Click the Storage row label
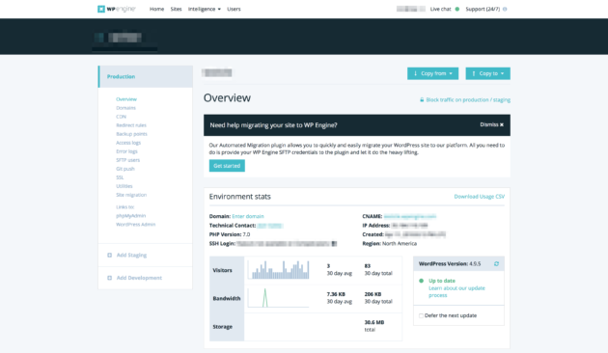Screen dimensions: 608x353 click(x=223, y=327)
